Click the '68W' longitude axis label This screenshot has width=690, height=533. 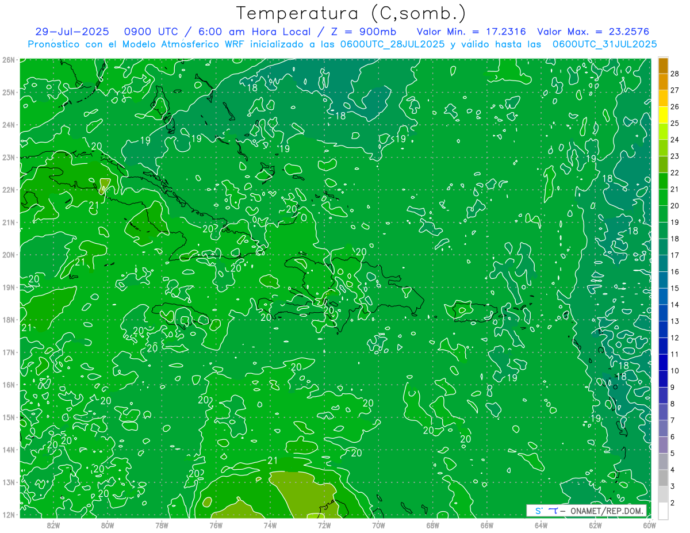click(432, 524)
